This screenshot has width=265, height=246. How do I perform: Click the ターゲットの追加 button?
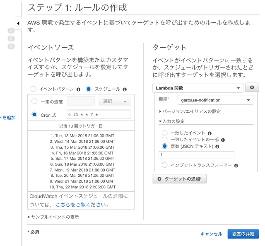(179, 179)
